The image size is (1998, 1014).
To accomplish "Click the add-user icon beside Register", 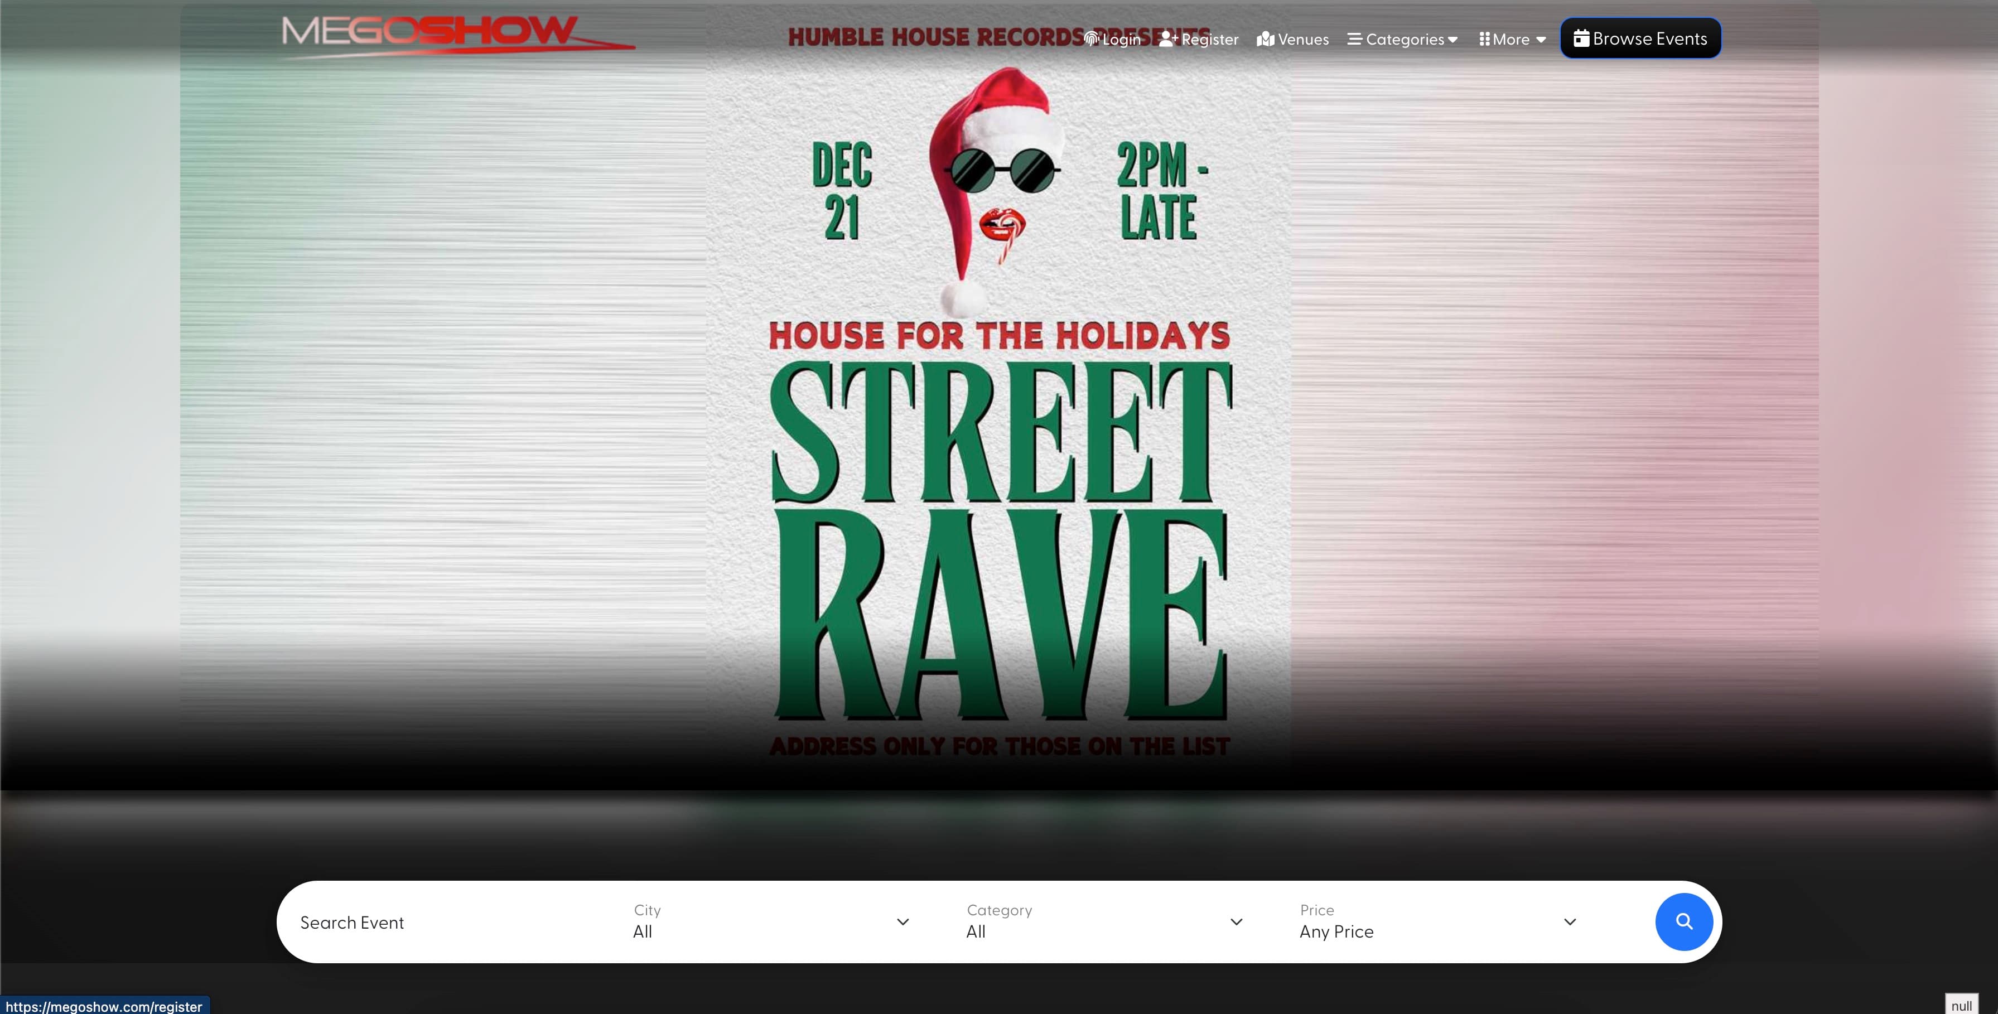I will click(x=1168, y=39).
